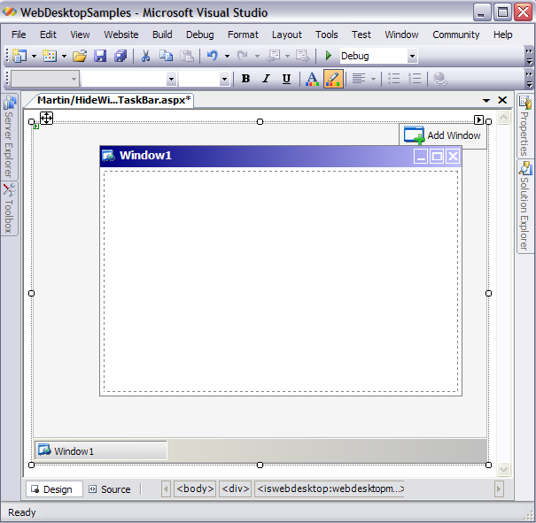This screenshot has height=523, width=536.
Task: Toggle Bold formatting
Action: click(x=245, y=79)
